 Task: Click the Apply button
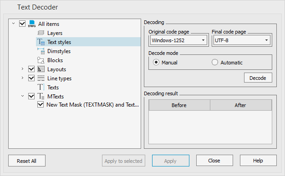coord(170,161)
